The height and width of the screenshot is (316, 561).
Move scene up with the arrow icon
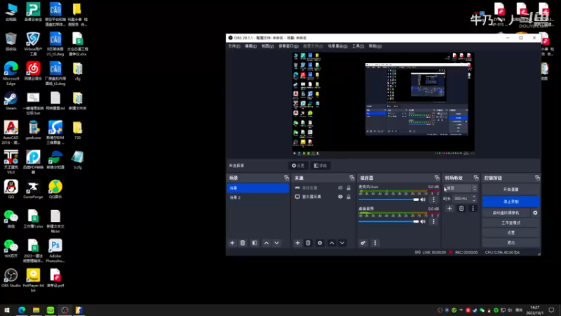coord(266,243)
